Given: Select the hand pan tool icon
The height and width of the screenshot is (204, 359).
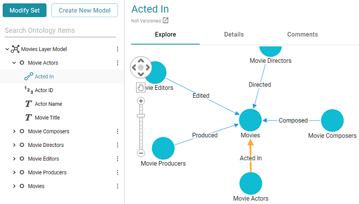Looking at the screenshot, I should (141, 88).
